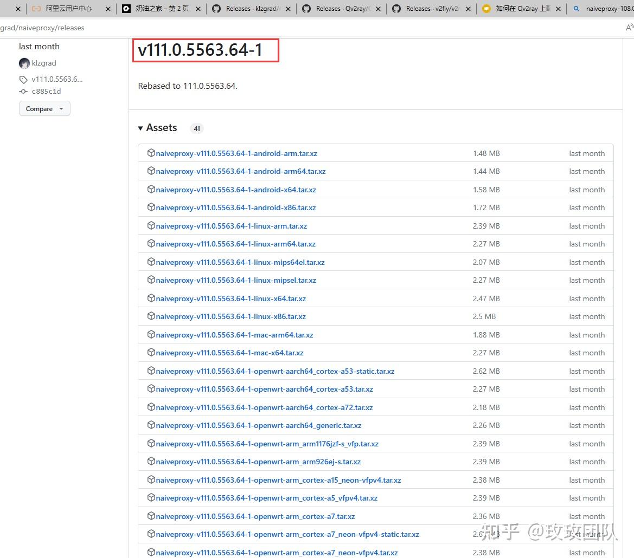Click the klzgrad avatar image

pyautogui.click(x=24, y=63)
